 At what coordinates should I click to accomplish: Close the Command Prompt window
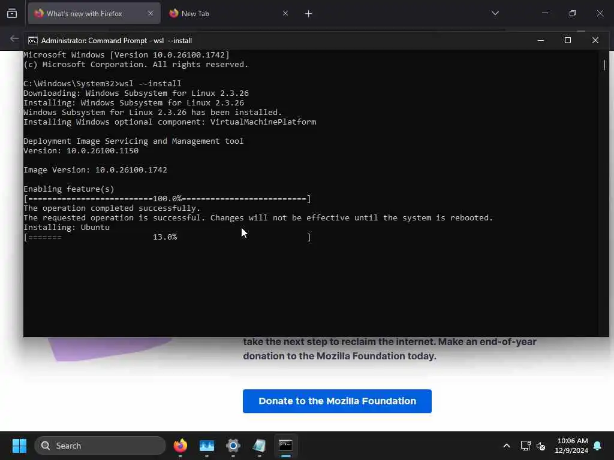tap(595, 40)
